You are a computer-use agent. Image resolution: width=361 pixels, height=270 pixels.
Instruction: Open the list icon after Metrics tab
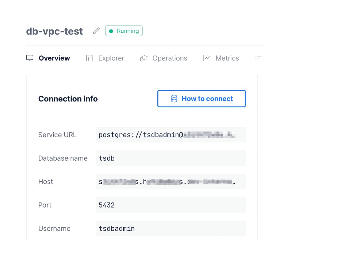[258, 58]
